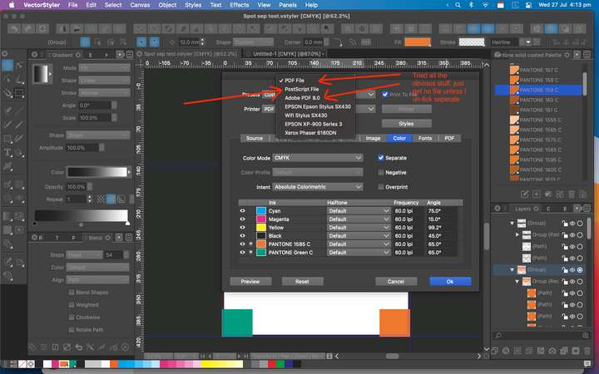The image size is (599, 374).
Task: Collapse the Group (Rec layer tree item
Action: [517, 282]
